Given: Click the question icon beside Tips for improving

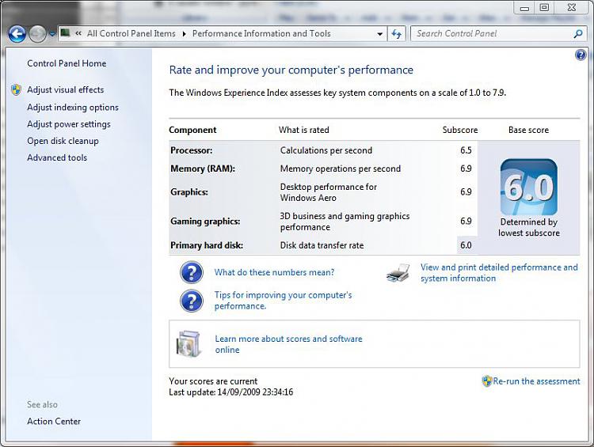Looking at the screenshot, I should (192, 301).
